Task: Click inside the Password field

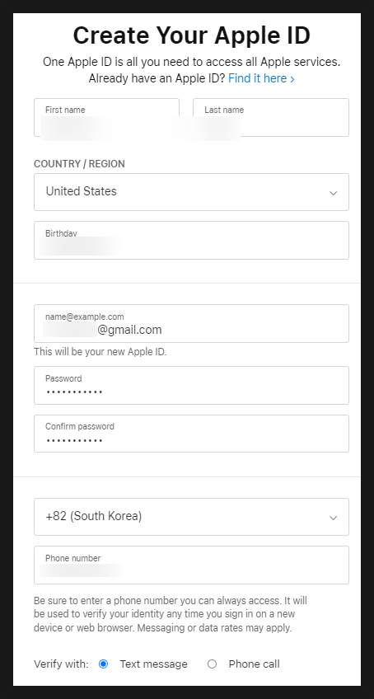Action: point(191,385)
